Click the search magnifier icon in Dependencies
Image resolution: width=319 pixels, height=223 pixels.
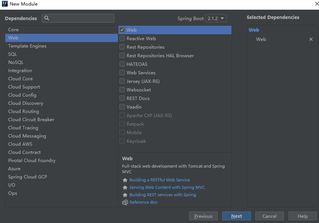pos(47,18)
